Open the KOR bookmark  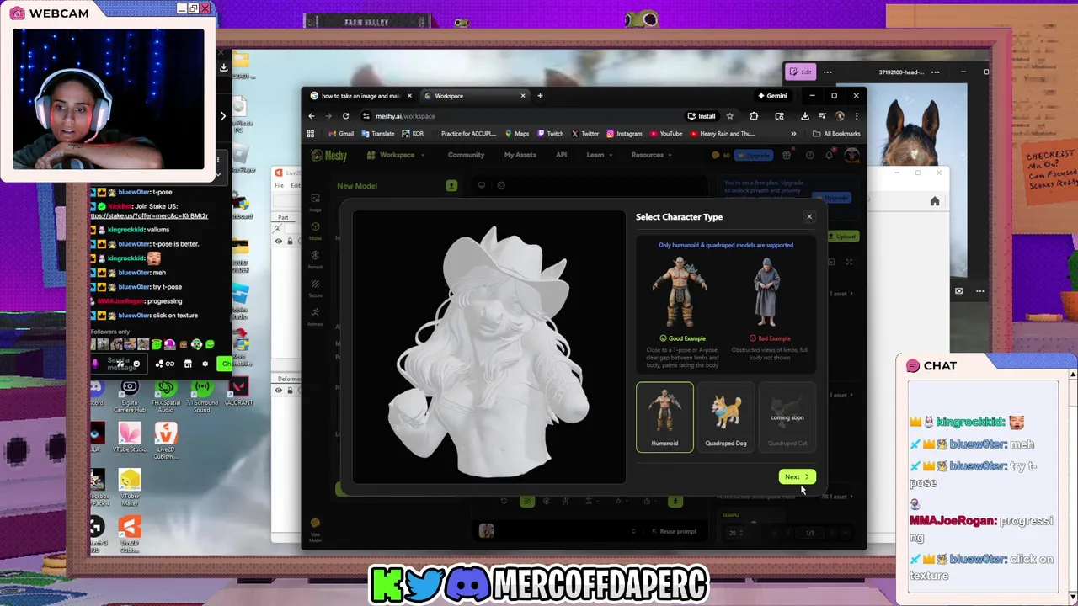[413, 134]
